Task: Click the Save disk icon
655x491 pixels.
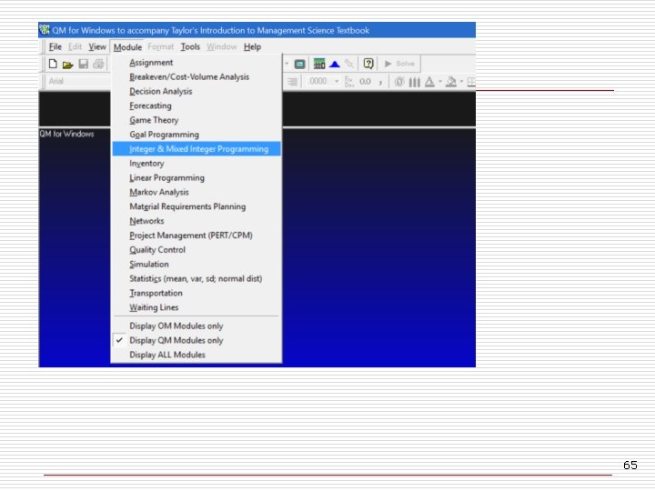Action: click(84, 65)
